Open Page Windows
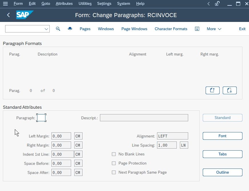The width and height of the screenshot is (249, 191). pos(134,29)
